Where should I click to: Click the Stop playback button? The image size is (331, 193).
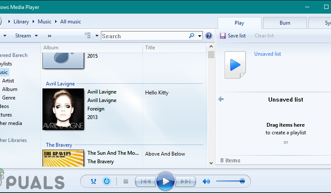[126, 182]
